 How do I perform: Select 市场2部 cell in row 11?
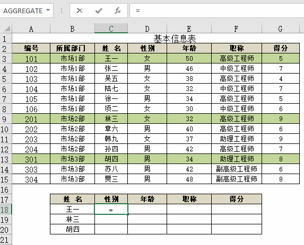point(72,139)
